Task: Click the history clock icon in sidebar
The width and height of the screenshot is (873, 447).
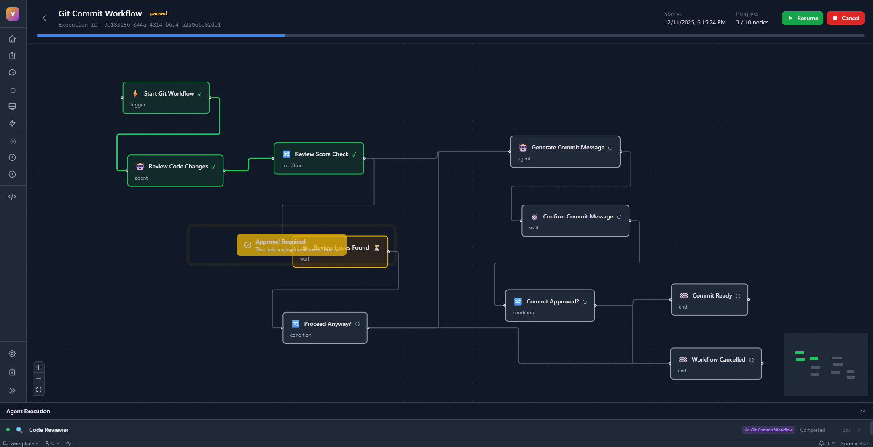Action: [x=12, y=157]
